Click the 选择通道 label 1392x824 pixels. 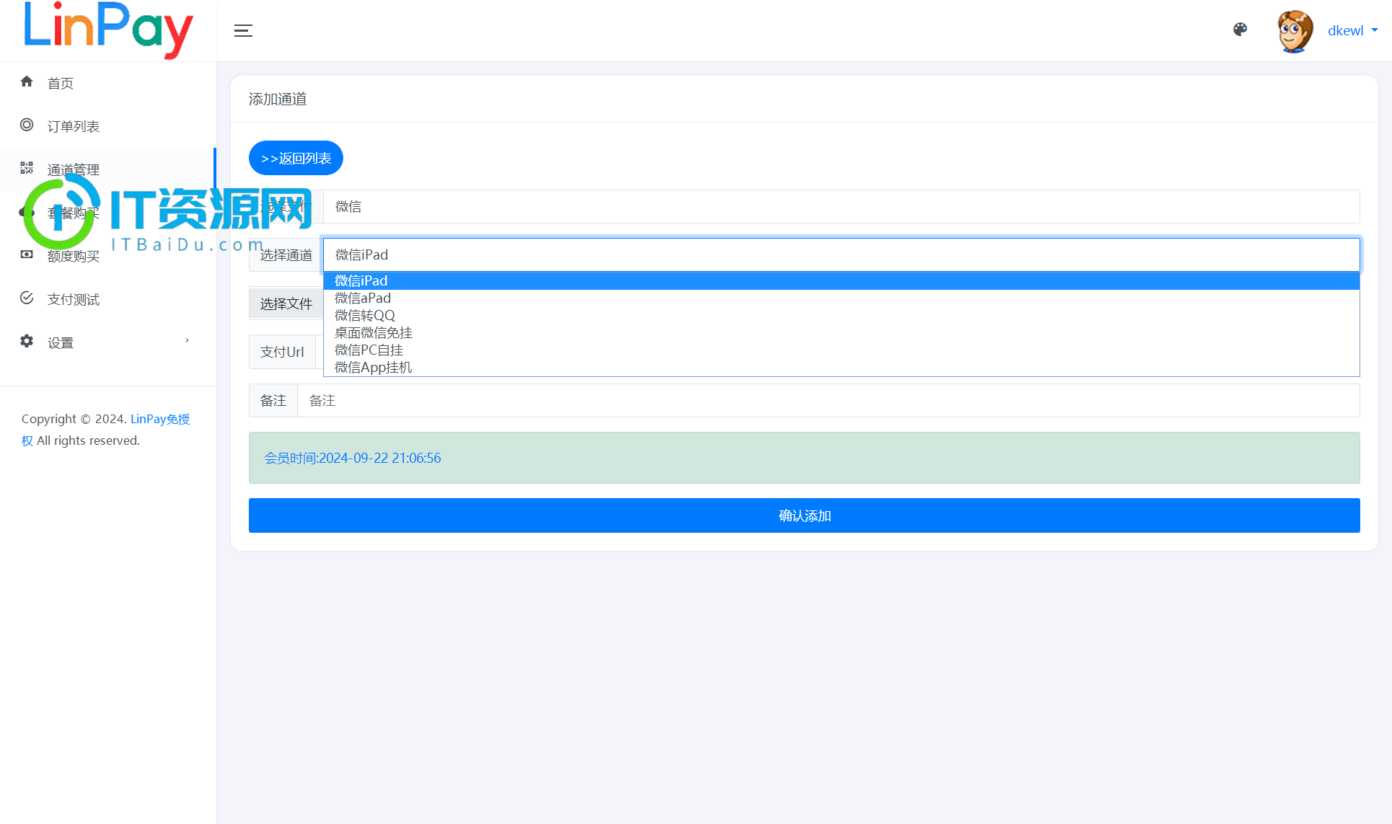click(286, 255)
